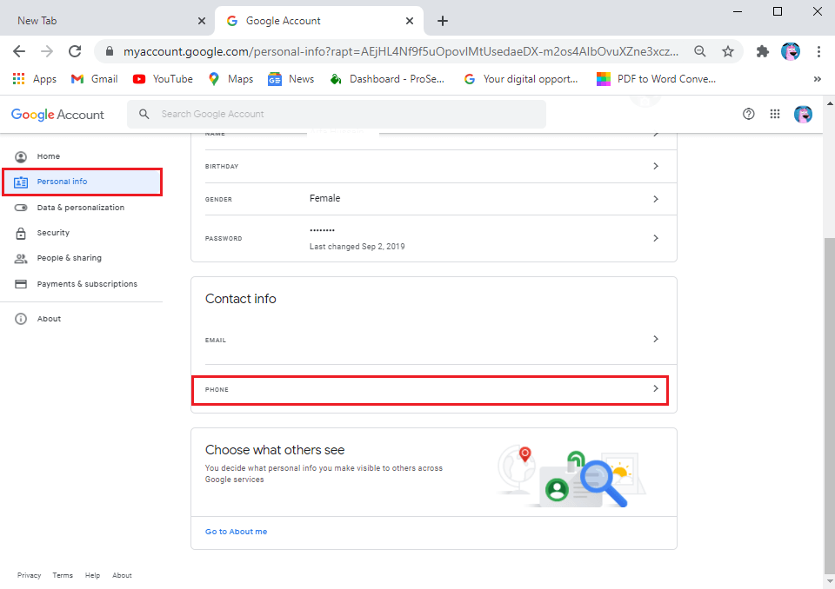This screenshot has width=835, height=589.
Task: Open new tab with plus button
Action: (443, 21)
